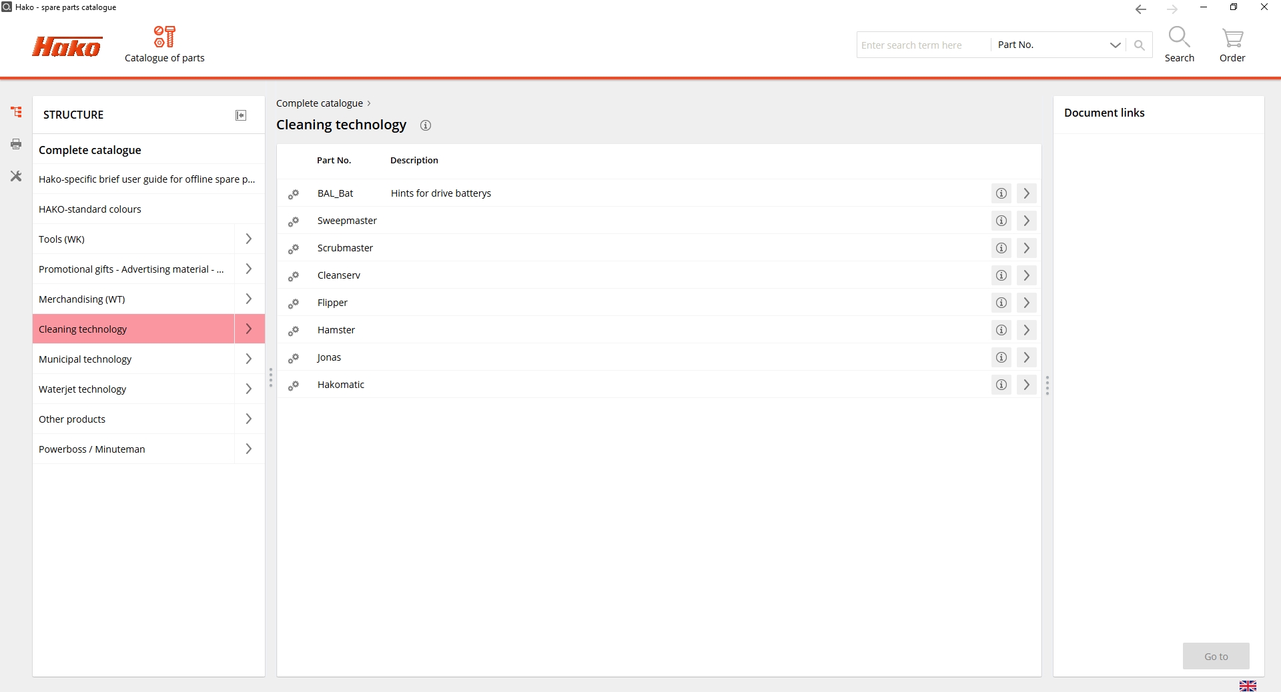Screen dimensions: 1281x692
Task: Open HAKO-standard colours entry
Action: tap(148, 209)
